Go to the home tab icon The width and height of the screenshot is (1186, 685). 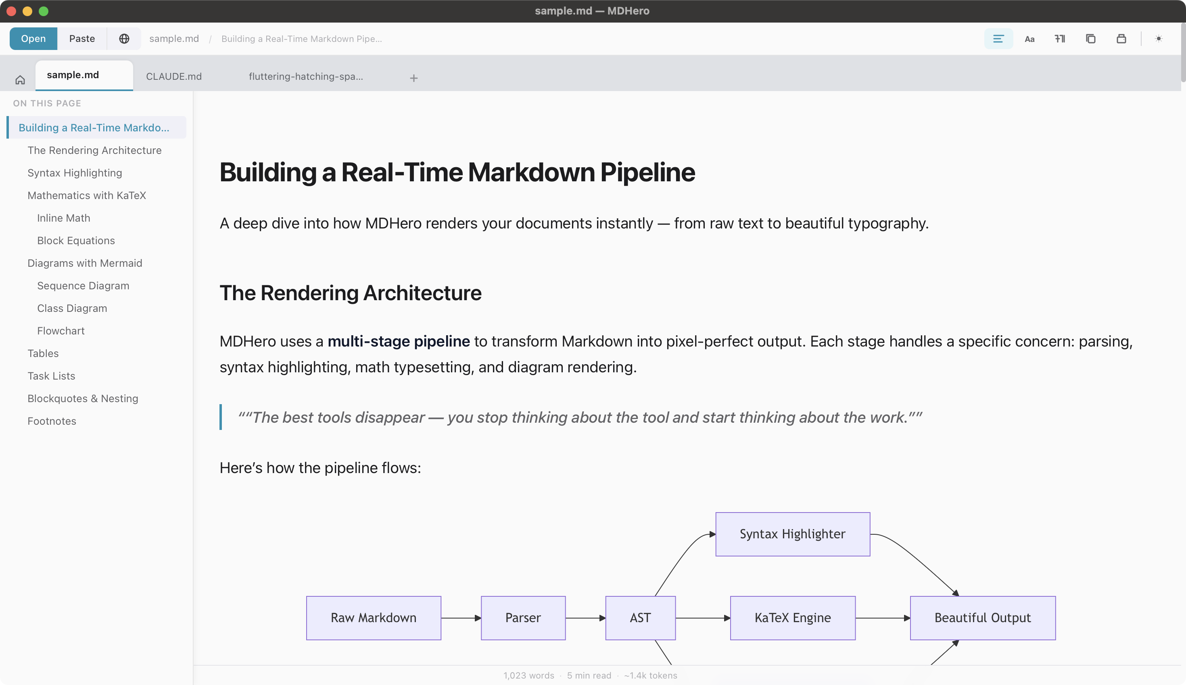(x=20, y=79)
